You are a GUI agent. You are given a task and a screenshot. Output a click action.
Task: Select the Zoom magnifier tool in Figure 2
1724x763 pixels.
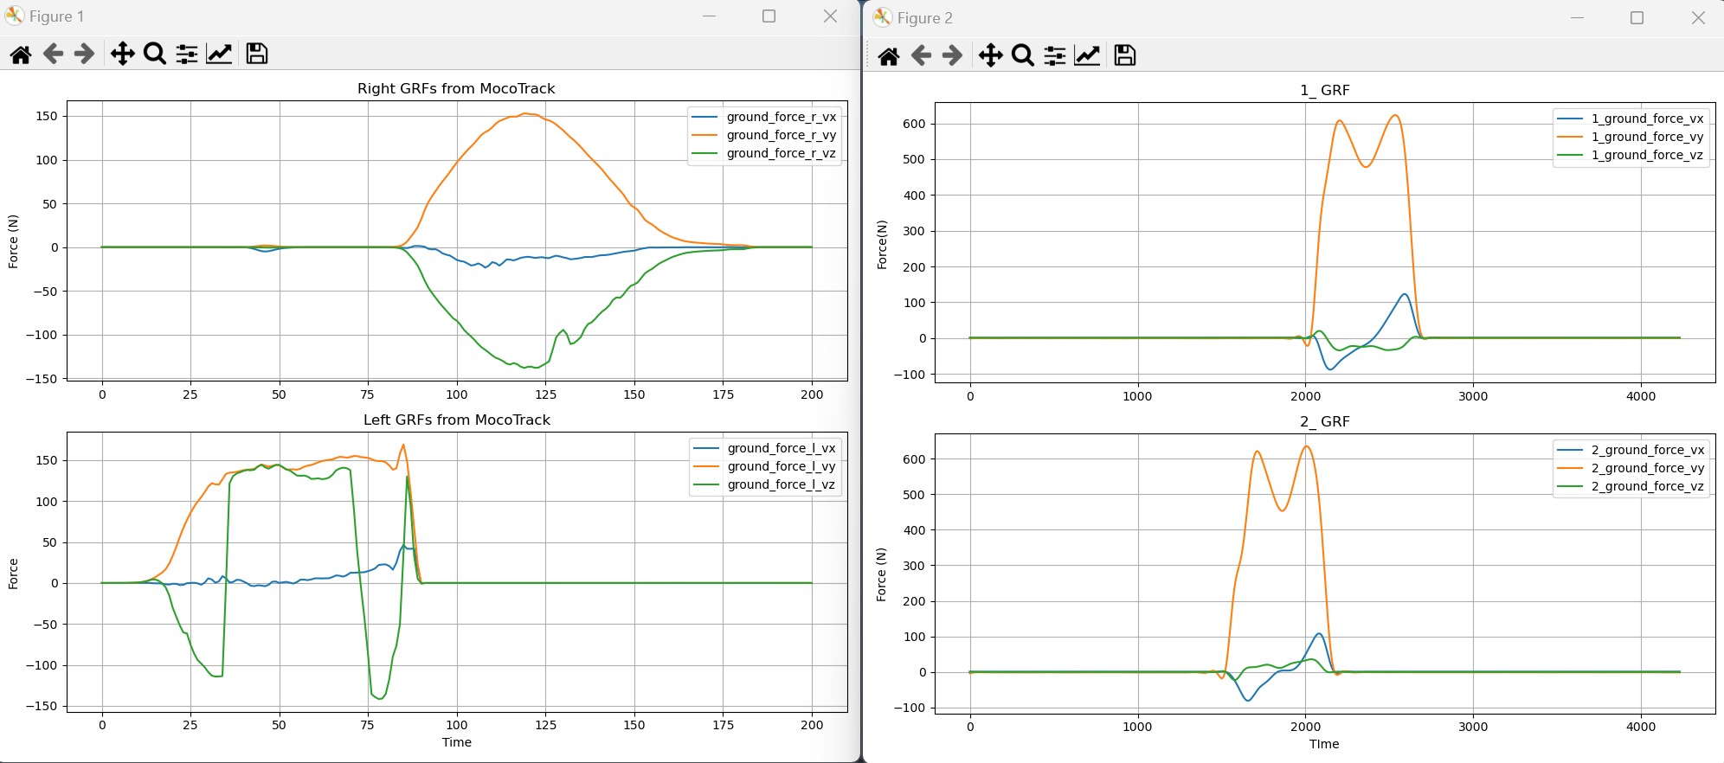(1023, 56)
